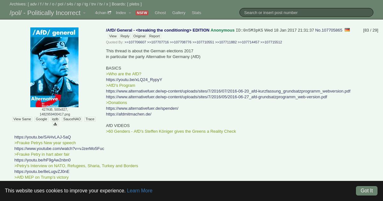
Task: Open quoted reply >>107710551
Action: coord(203,42)
